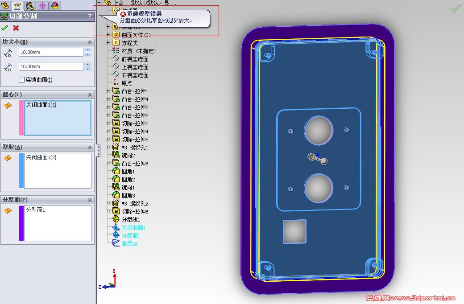
Task: Click the question mark help icon on 切削分割 header
Action: (x=90, y=16)
